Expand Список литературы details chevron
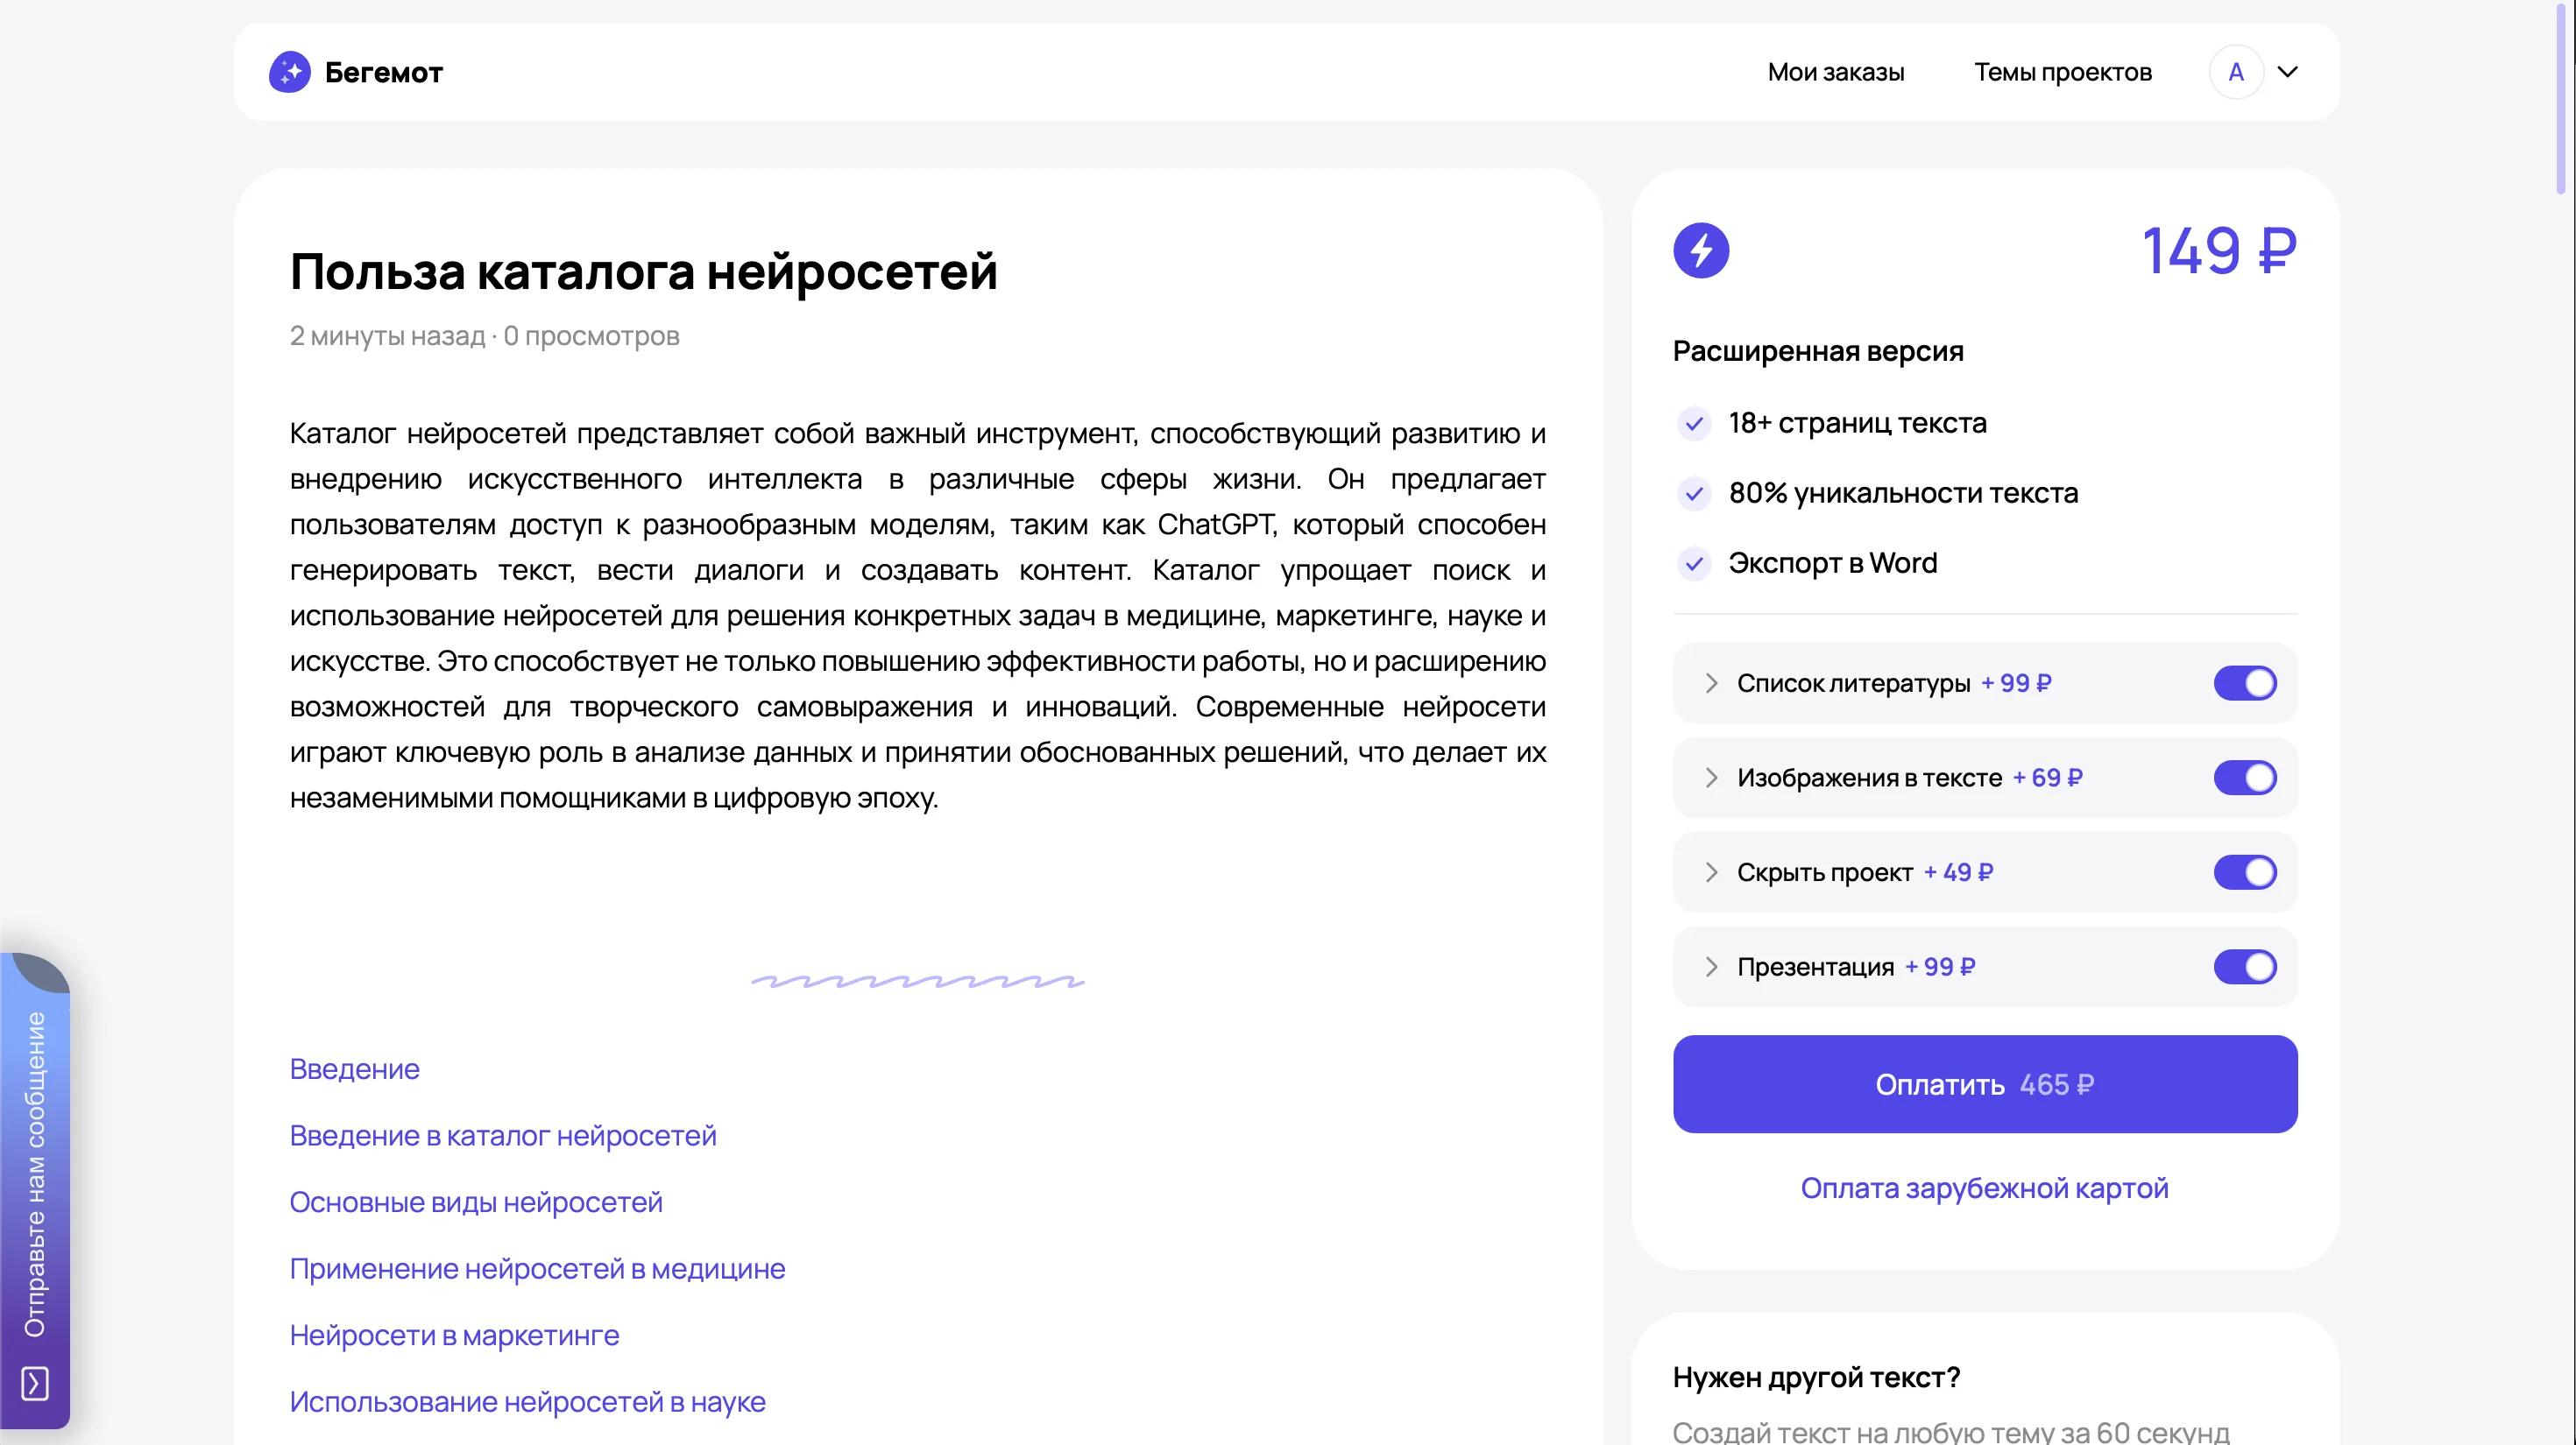Screen dimensions: 2576x1445 point(1711,683)
